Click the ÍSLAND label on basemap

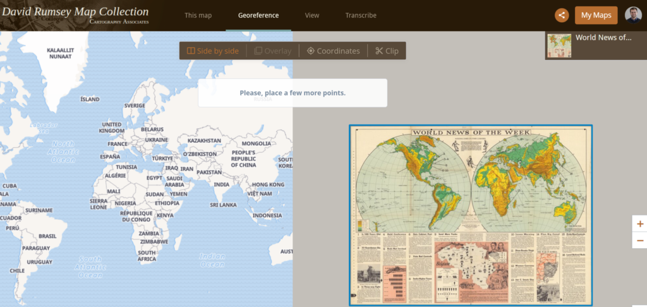pos(90,99)
